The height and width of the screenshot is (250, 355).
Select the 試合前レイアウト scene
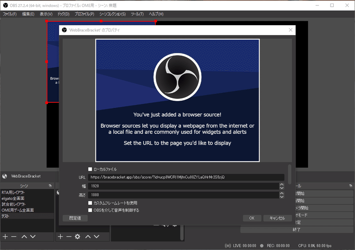click(27, 204)
